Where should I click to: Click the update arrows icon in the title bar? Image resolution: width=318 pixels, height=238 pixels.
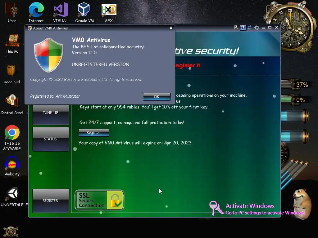(x=249, y=28)
